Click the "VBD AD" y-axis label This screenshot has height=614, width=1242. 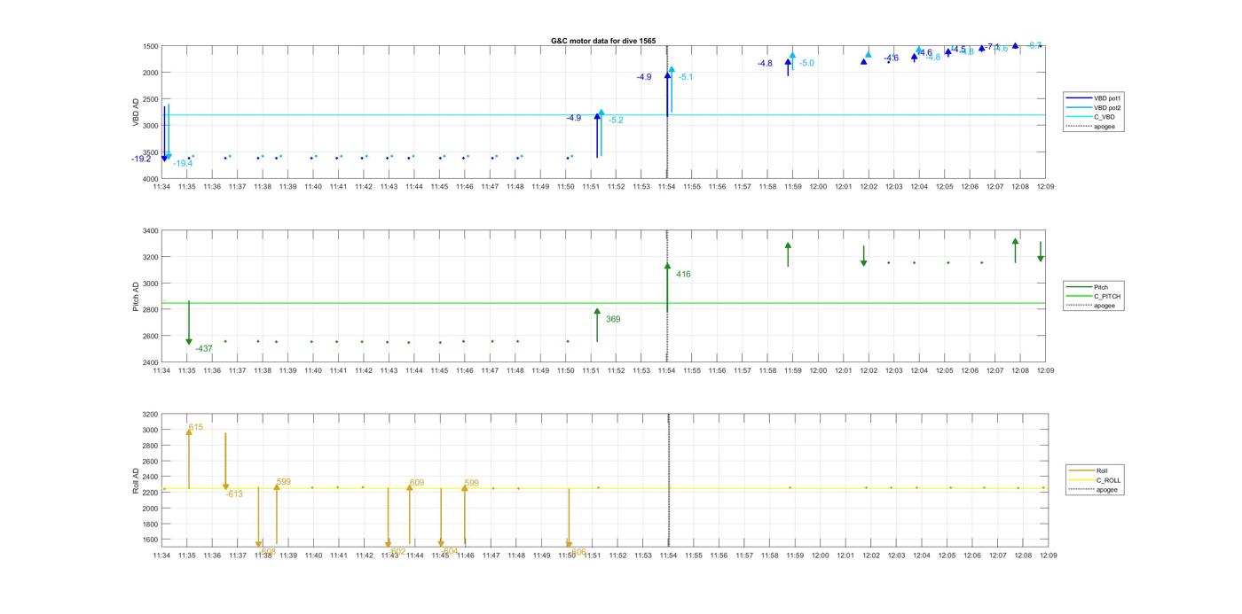tap(137, 113)
